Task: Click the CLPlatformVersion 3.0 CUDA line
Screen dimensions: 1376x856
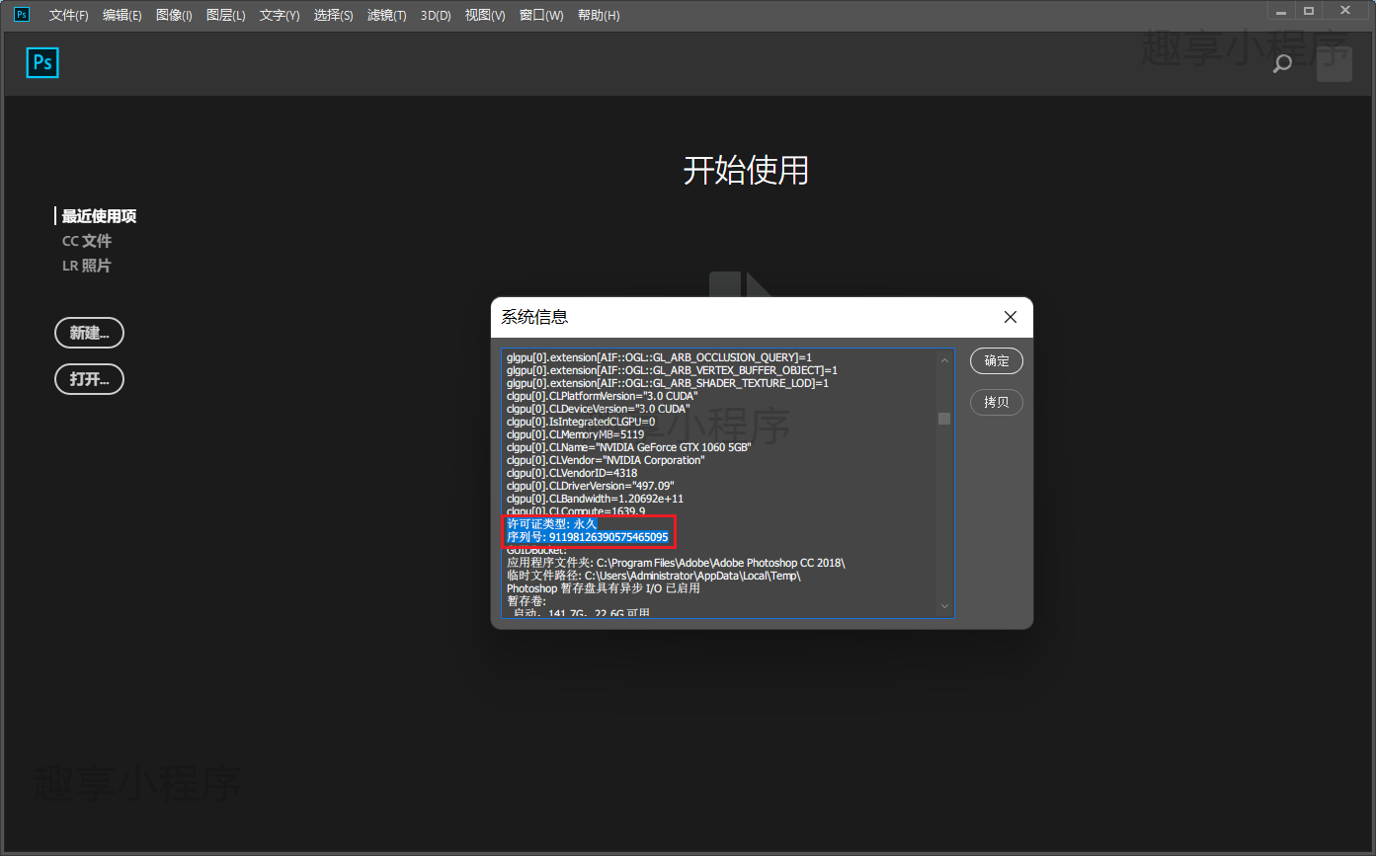Action: pyautogui.click(x=603, y=396)
